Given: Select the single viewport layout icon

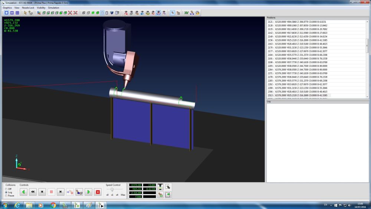Looking at the screenshot, I should pos(7,13).
